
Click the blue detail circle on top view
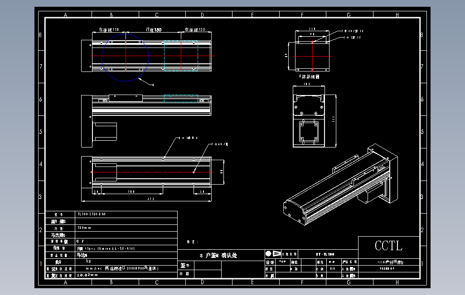(x=125, y=57)
